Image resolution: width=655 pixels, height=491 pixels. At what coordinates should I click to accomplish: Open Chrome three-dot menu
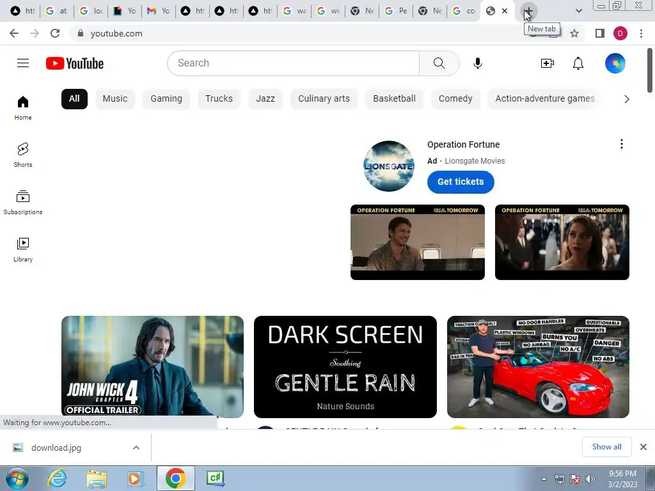coord(641,33)
